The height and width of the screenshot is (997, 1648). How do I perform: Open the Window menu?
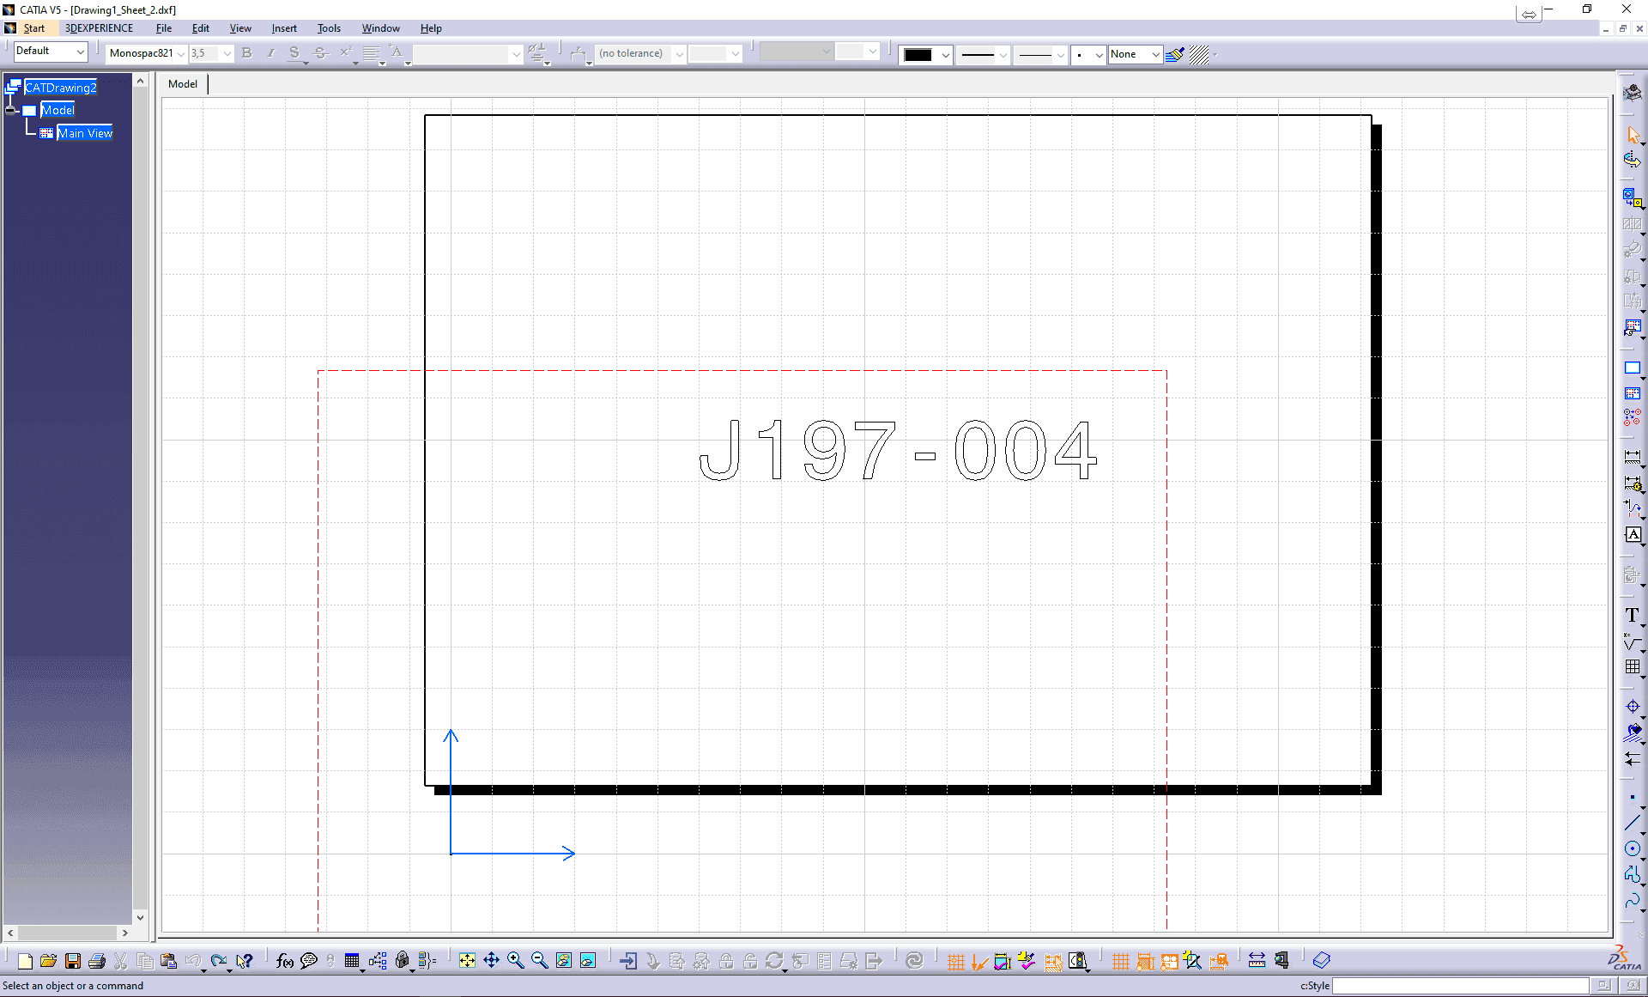[x=380, y=28]
